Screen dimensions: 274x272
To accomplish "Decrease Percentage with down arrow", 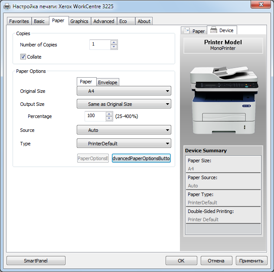I will [x=109, y=118].
